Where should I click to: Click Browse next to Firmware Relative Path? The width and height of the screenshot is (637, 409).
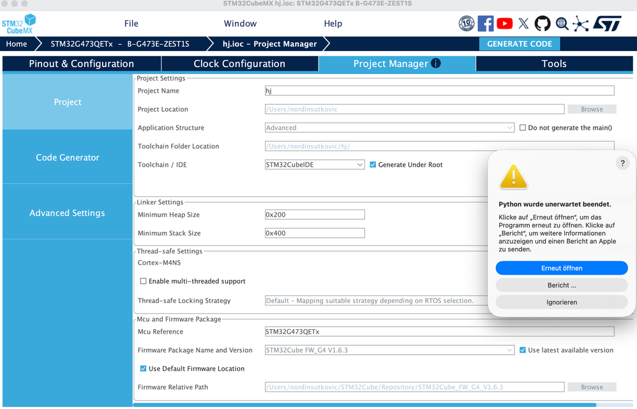click(x=592, y=387)
